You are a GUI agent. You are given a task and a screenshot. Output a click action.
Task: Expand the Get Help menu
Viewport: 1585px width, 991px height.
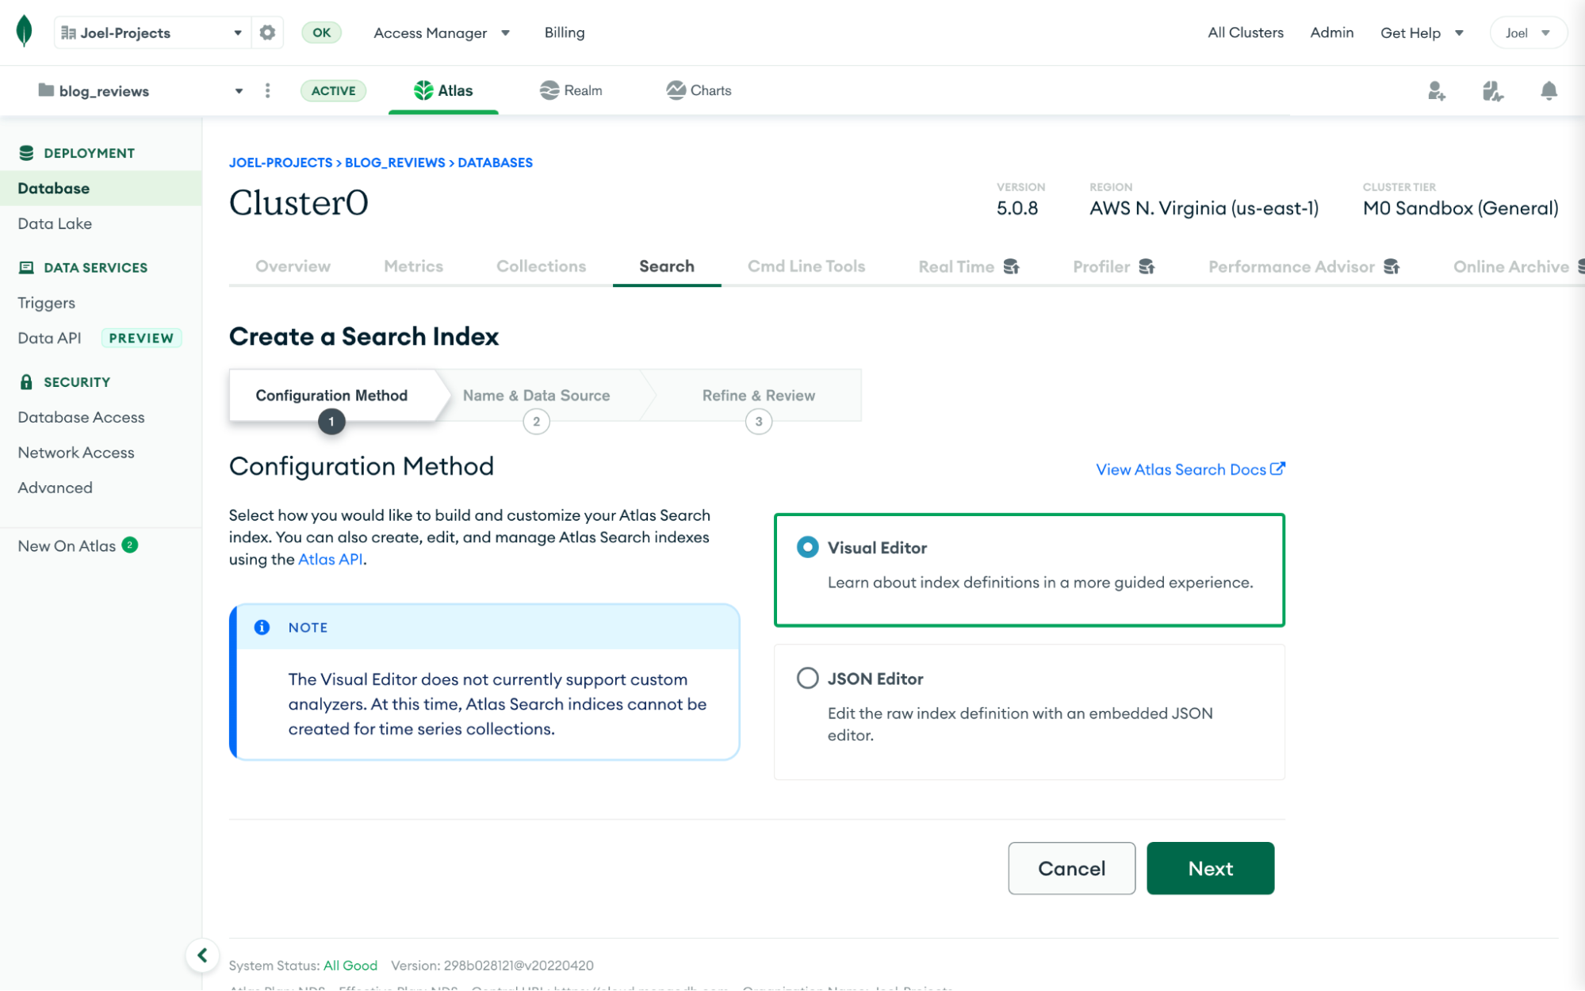[1422, 33]
